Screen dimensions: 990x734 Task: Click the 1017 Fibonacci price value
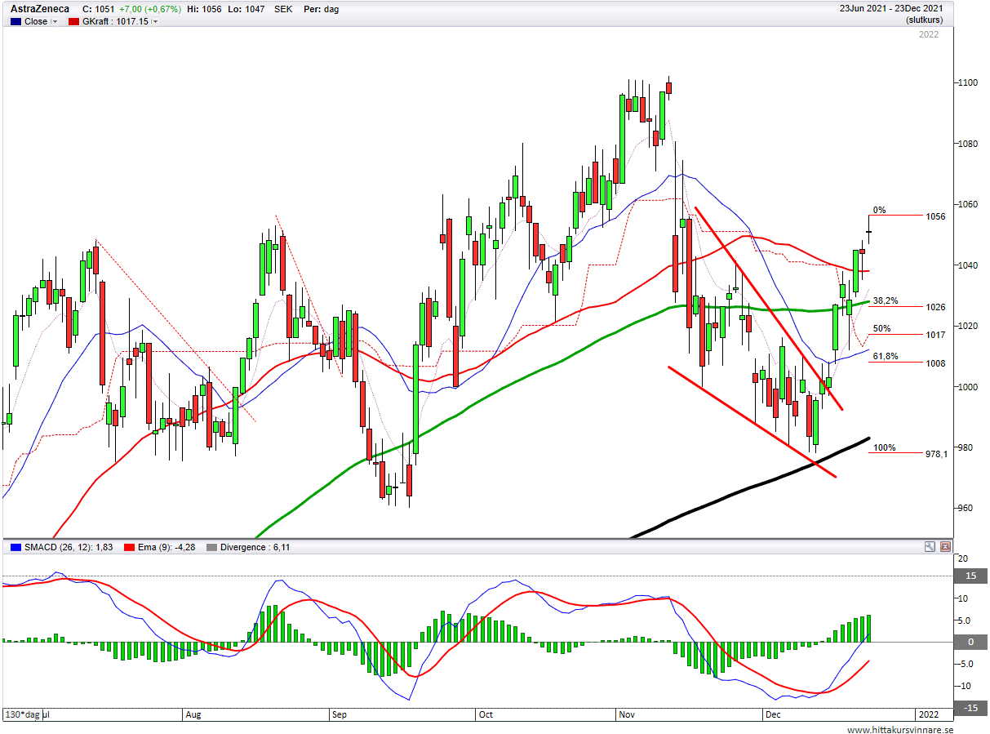point(936,335)
